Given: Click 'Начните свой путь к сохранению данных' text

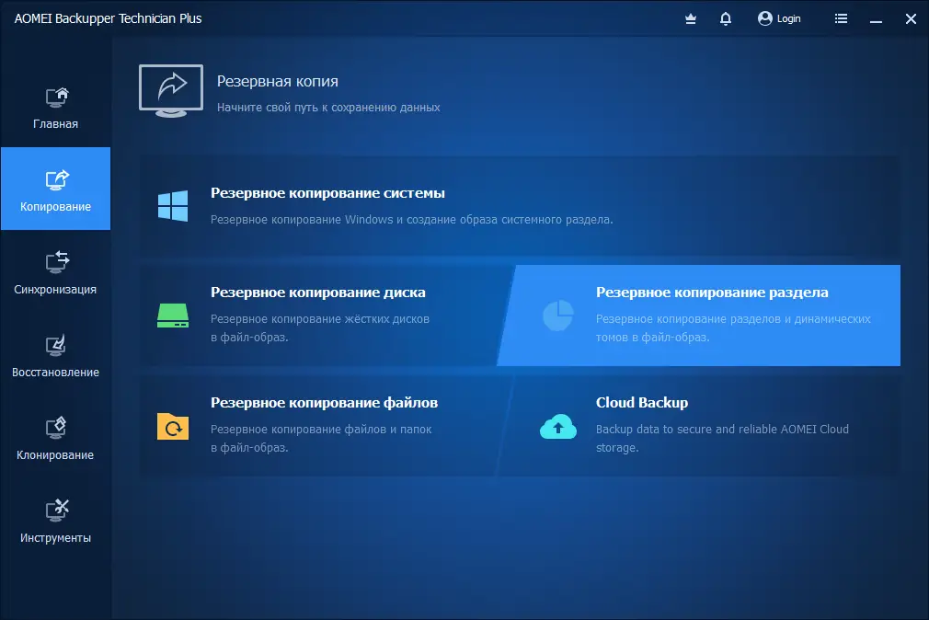Looking at the screenshot, I should pyautogui.click(x=328, y=108).
